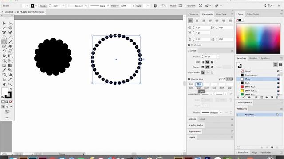
Task: Select the Line Segment tool
Action: coord(10,37)
